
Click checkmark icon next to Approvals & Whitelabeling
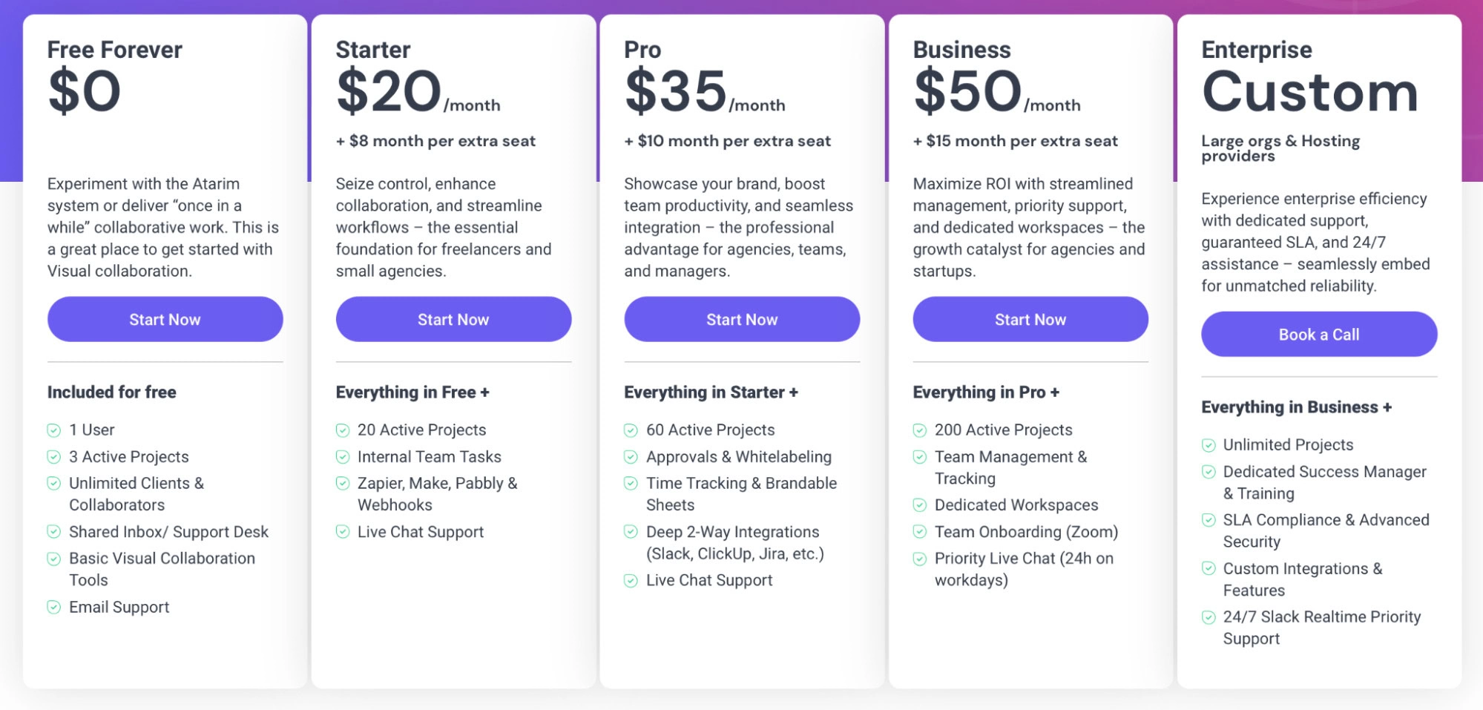[x=631, y=457]
